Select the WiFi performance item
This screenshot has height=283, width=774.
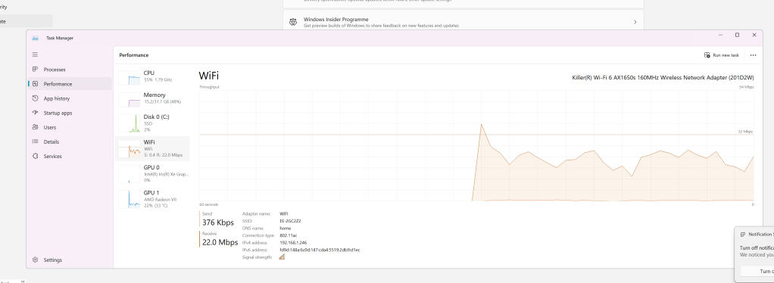[152, 148]
